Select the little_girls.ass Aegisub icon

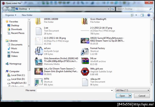85,72
